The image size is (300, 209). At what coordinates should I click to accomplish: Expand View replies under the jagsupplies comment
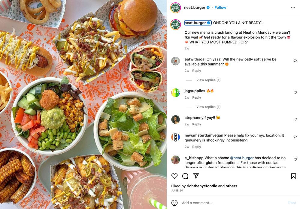point(208,107)
